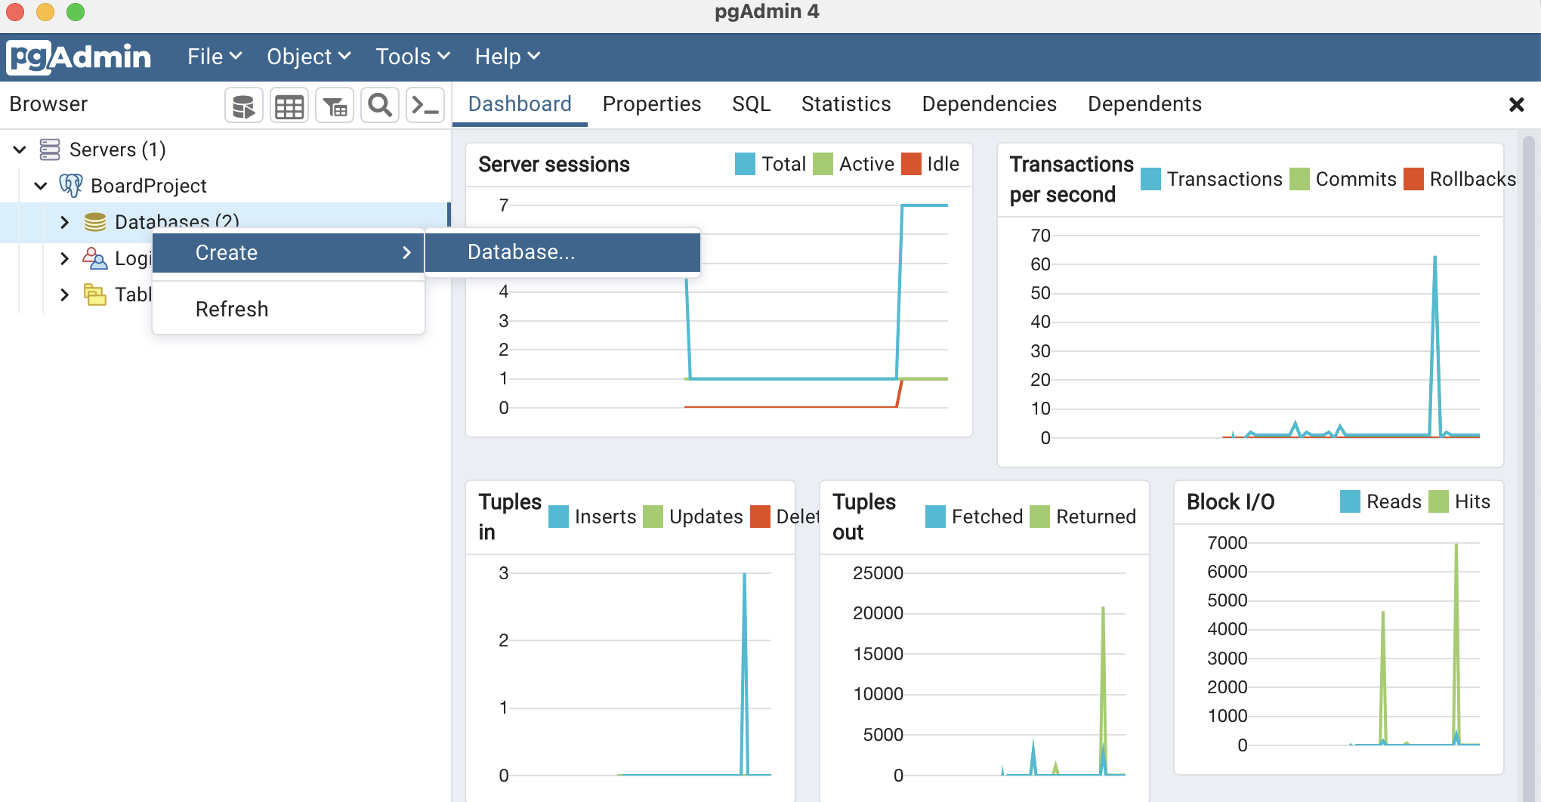The height and width of the screenshot is (802, 1541).
Task: Toggle the Active series in Server sessions
Action: point(854,164)
